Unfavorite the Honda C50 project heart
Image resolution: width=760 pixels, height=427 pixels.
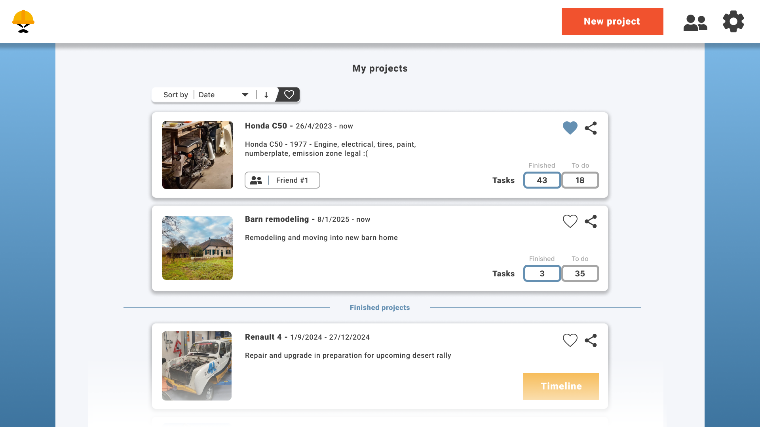pyautogui.click(x=570, y=128)
